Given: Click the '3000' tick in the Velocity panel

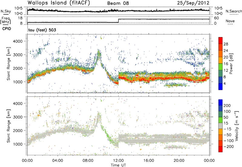Looking at the screenshot, I should [x=18, y=117].
